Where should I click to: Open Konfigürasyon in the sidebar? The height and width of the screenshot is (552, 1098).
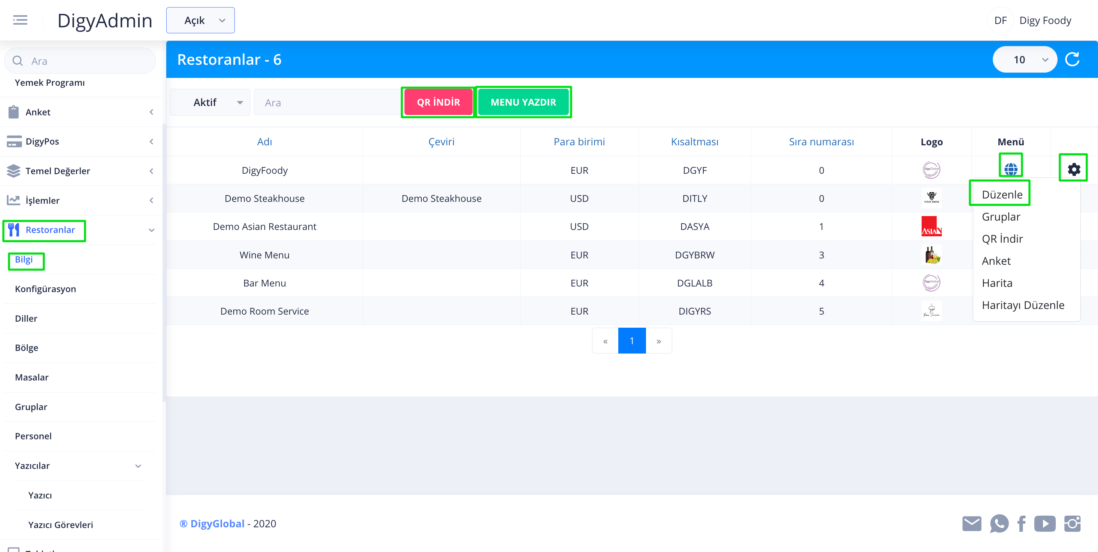click(x=46, y=289)
